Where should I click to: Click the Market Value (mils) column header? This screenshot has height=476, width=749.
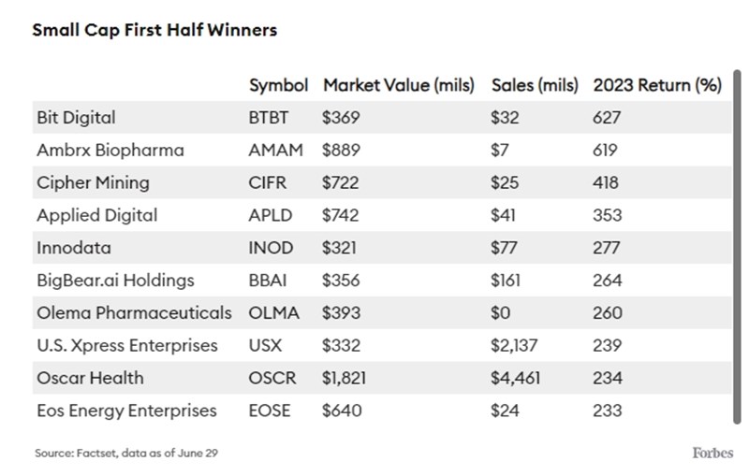pos(399,85)
